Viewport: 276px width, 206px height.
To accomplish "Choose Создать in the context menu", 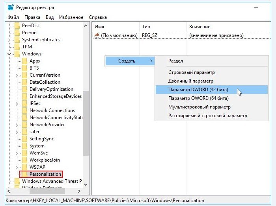I will click(x=130, y=61).
